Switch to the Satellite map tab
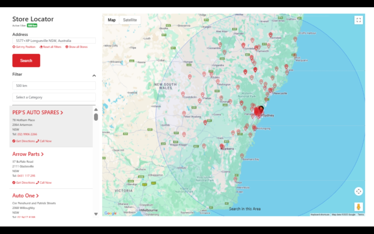 tap(130, 20)
